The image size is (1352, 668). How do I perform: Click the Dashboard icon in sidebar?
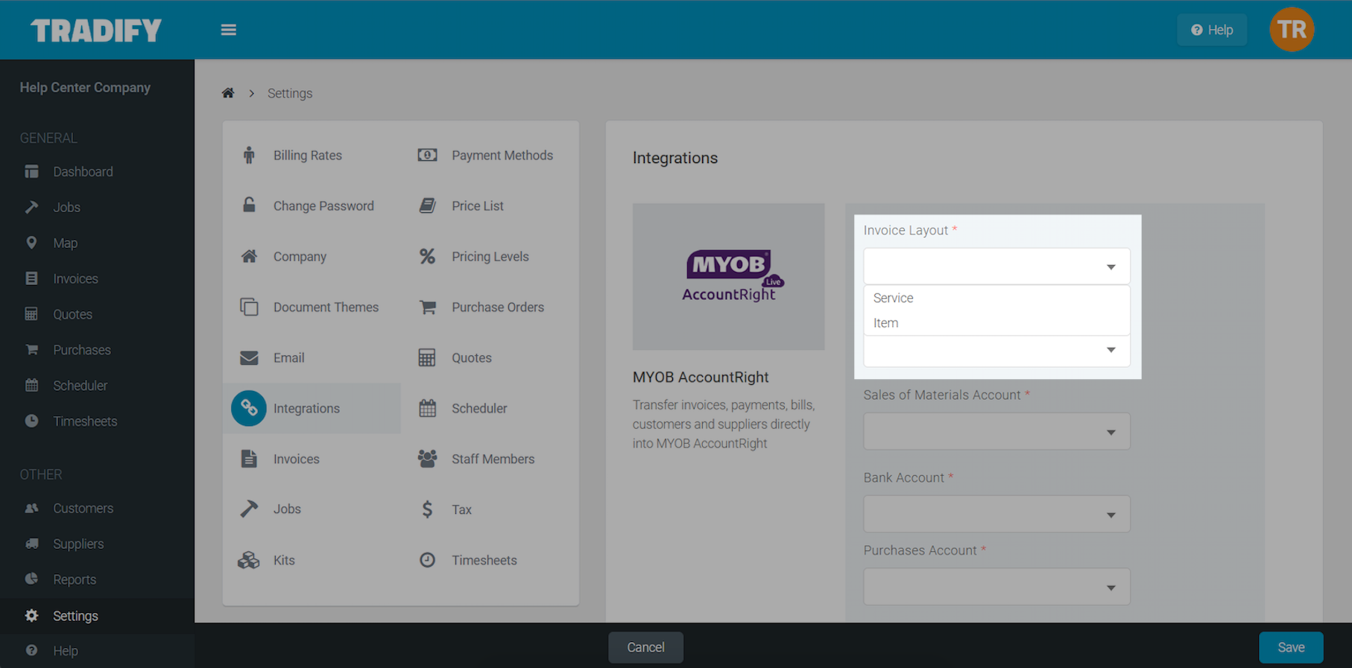(31, 171)
